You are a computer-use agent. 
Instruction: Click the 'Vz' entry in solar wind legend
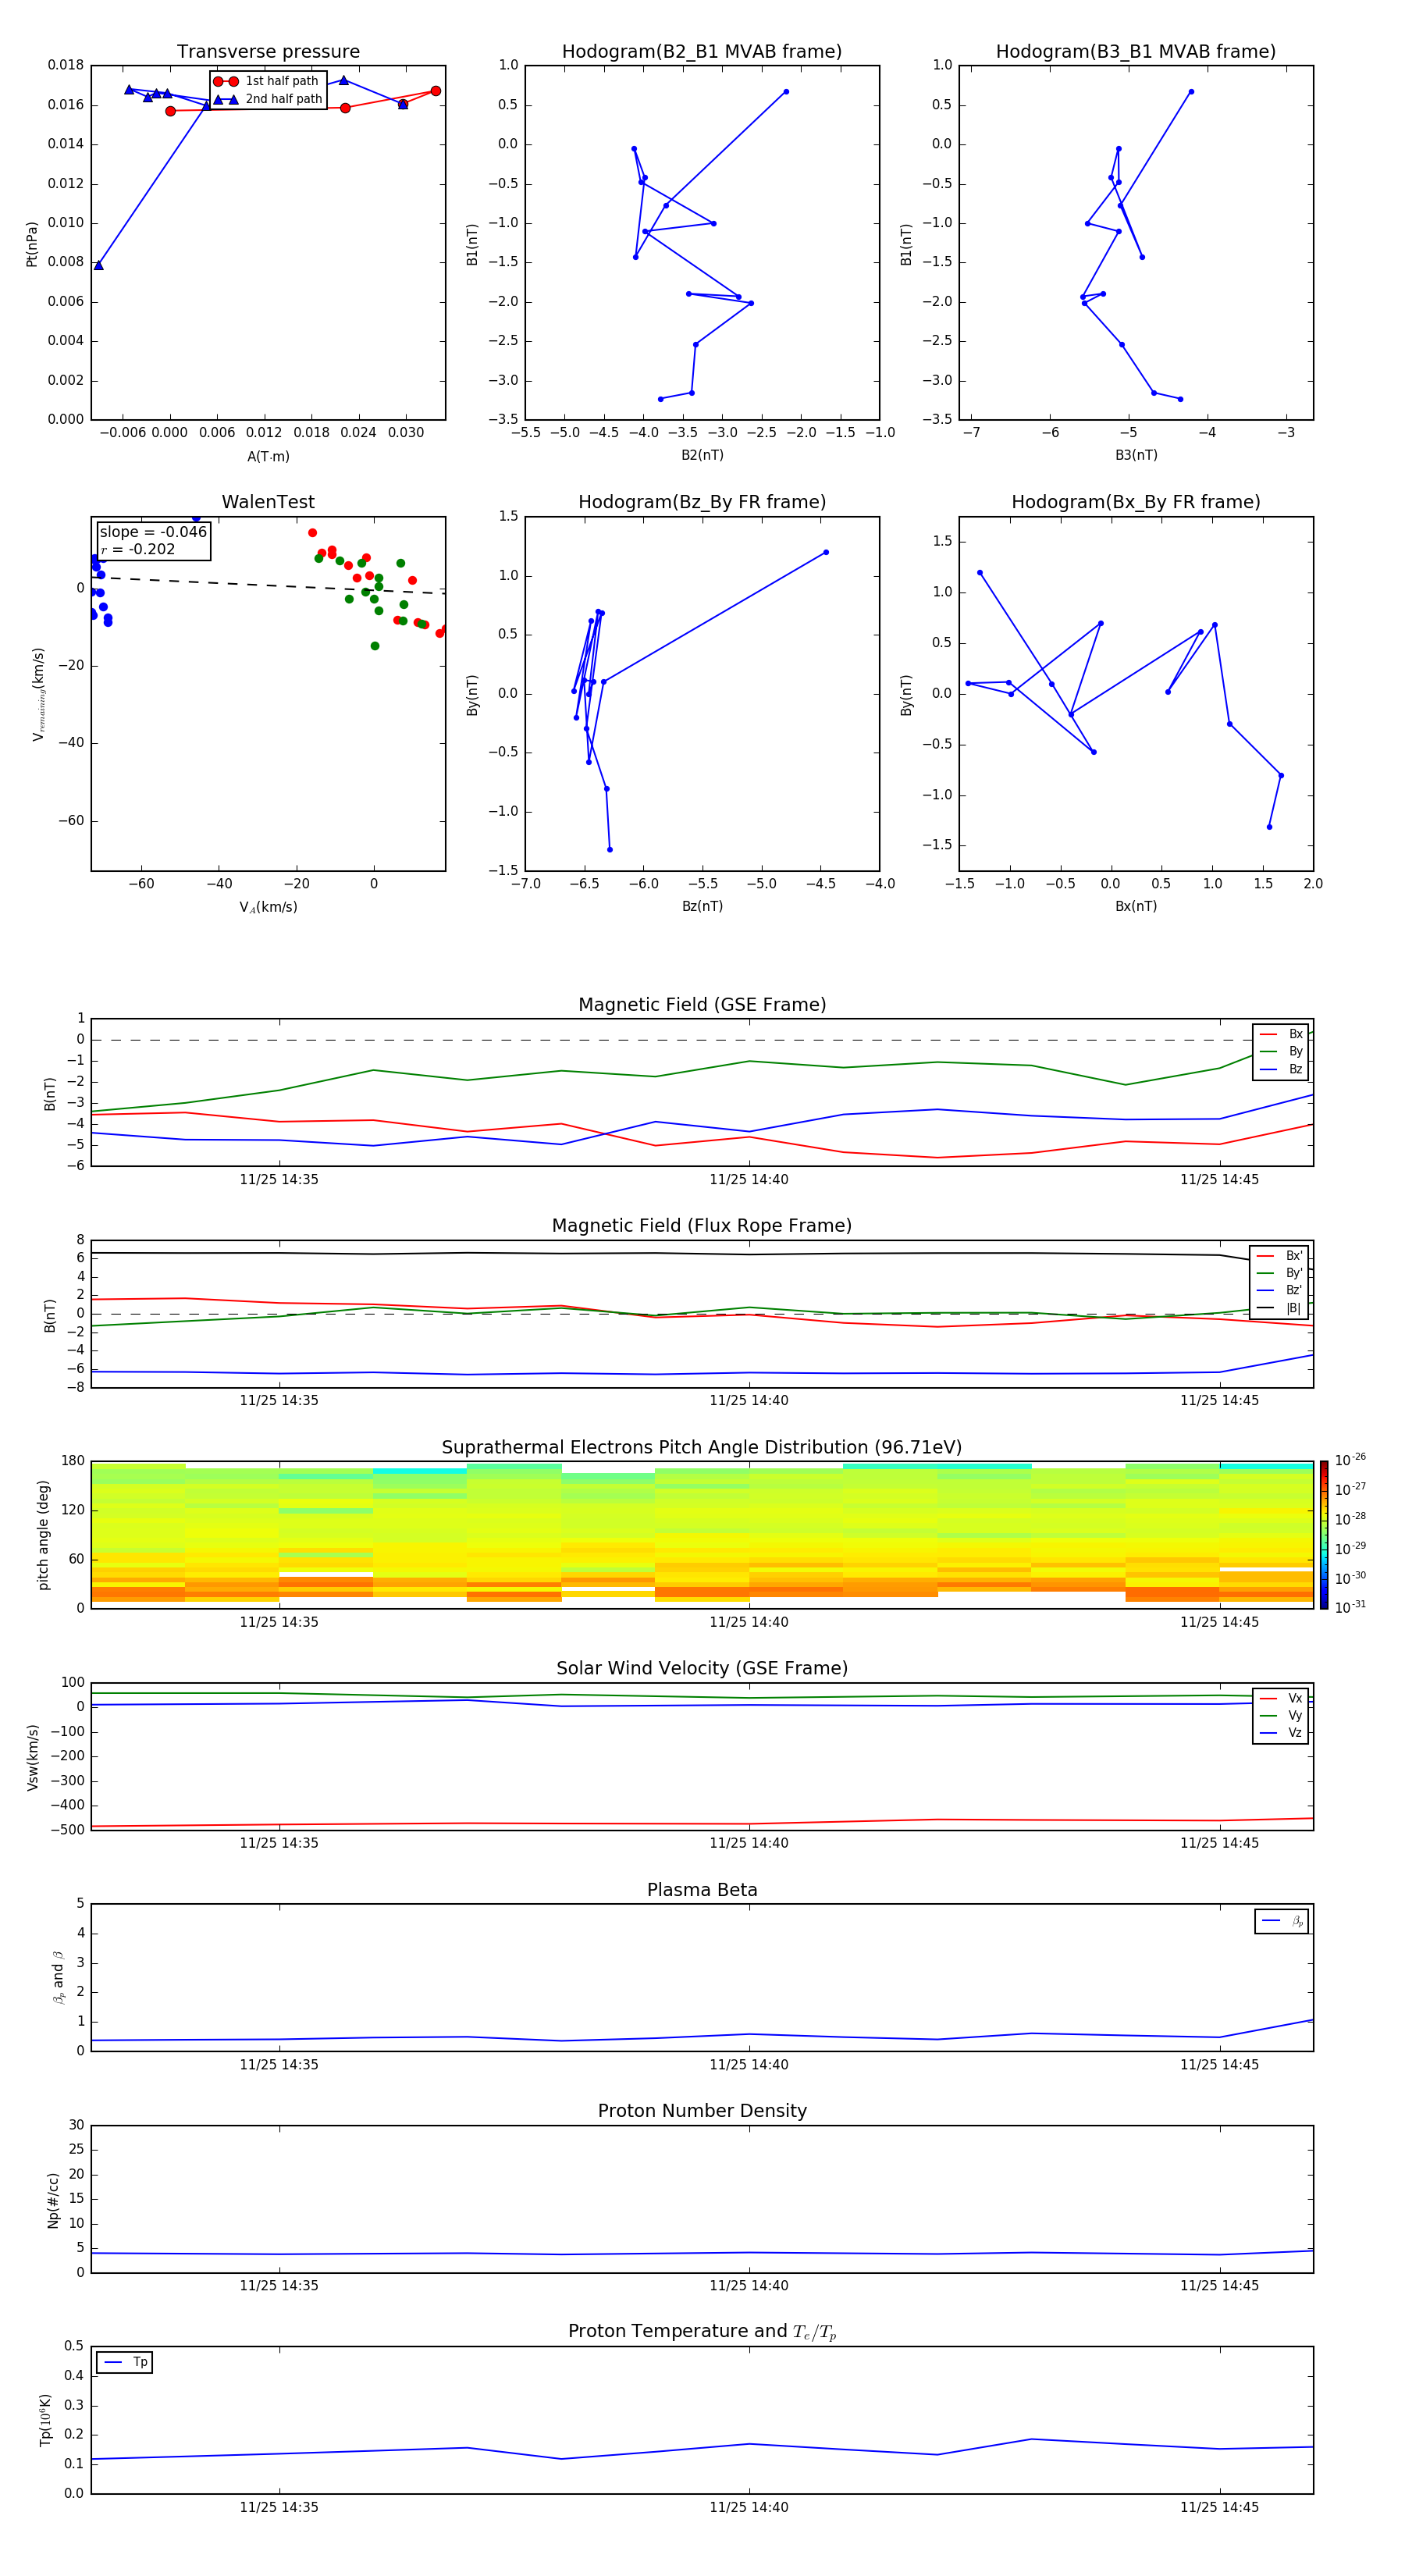pos(1281,1733)
